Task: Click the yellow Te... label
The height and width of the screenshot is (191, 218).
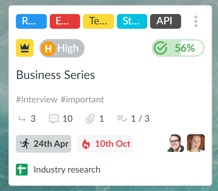Action: (x=98, y=21)
